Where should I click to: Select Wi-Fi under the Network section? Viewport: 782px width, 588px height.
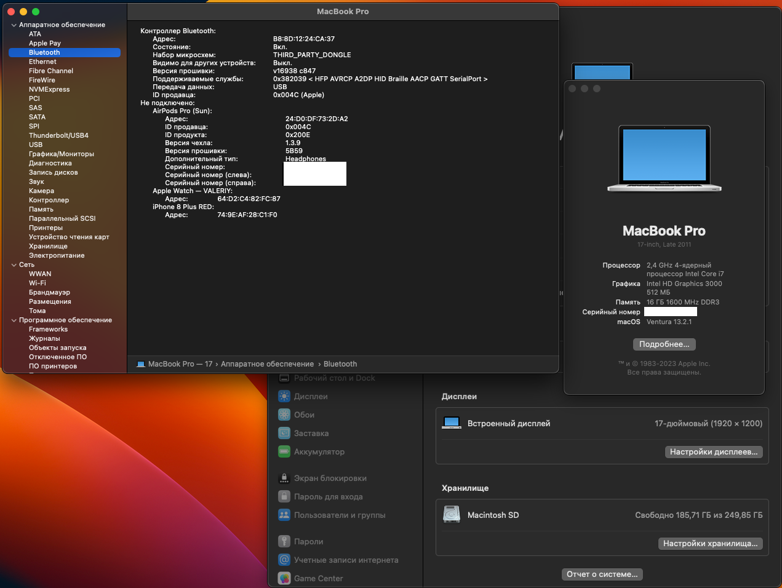click(x=37, y=283)
